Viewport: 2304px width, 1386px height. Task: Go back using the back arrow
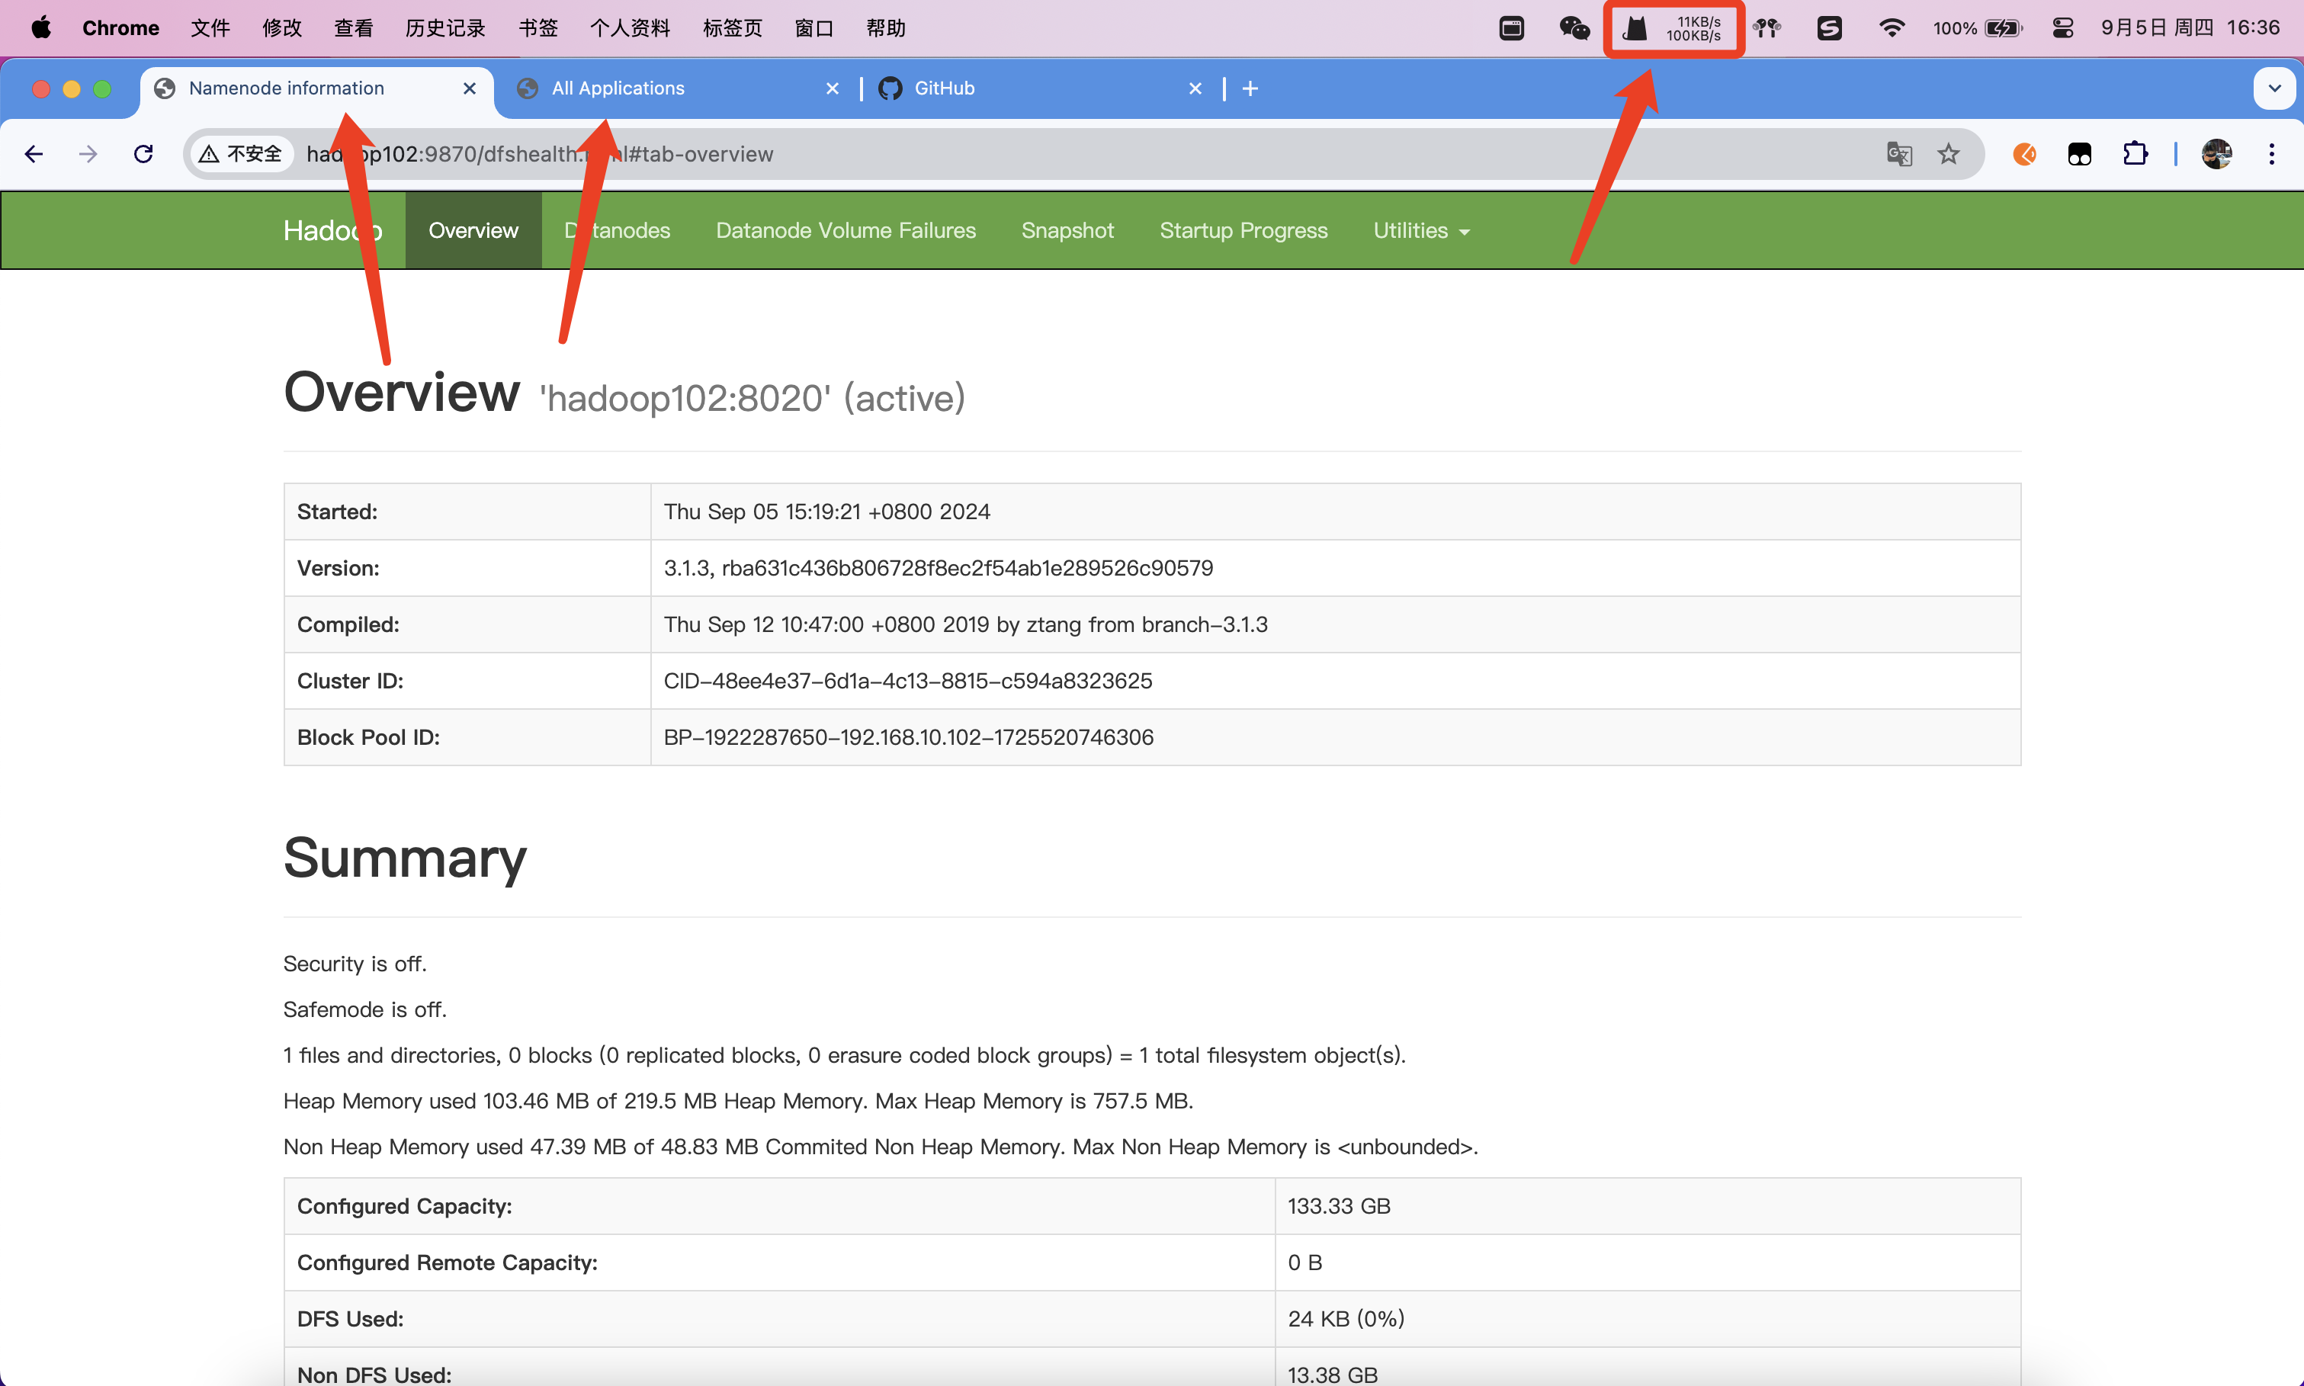pos(34,154)
